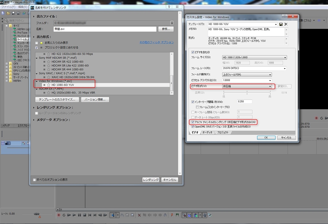
Task: Toggle OpenDML compatible file checkbox
Action: point(193,127)
